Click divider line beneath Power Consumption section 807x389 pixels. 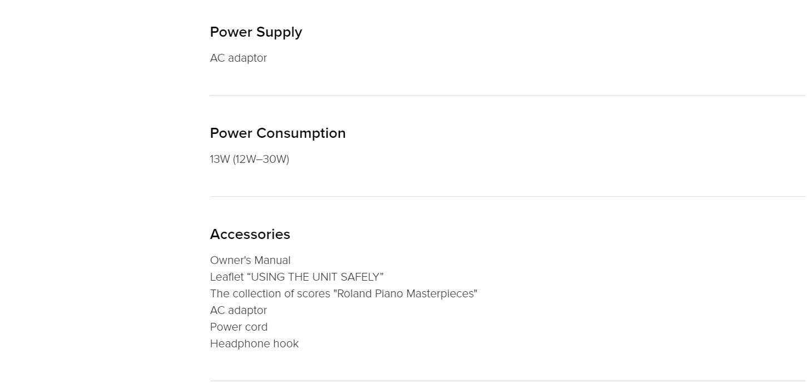coord(508,196)
